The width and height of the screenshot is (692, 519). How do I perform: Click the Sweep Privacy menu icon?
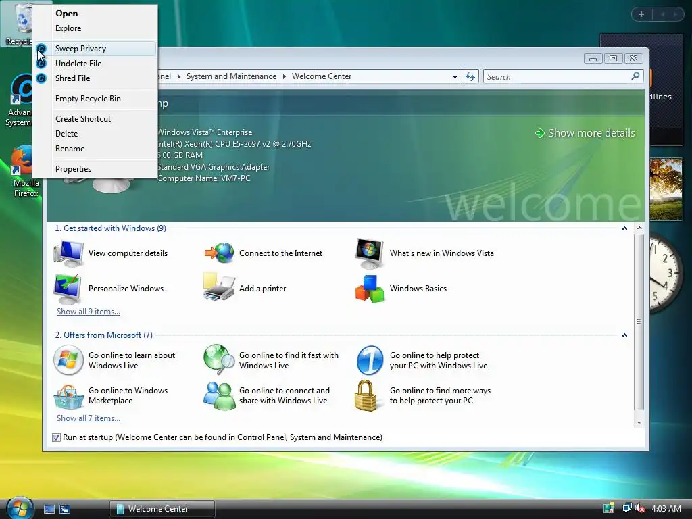click(41, 49)
